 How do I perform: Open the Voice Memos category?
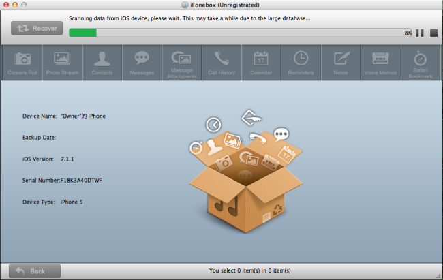click(380, 63)
